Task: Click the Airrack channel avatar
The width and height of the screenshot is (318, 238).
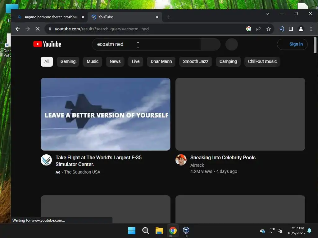Action: coord(181,160)
